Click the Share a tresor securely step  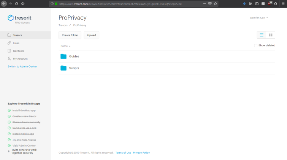coord(26,122)
